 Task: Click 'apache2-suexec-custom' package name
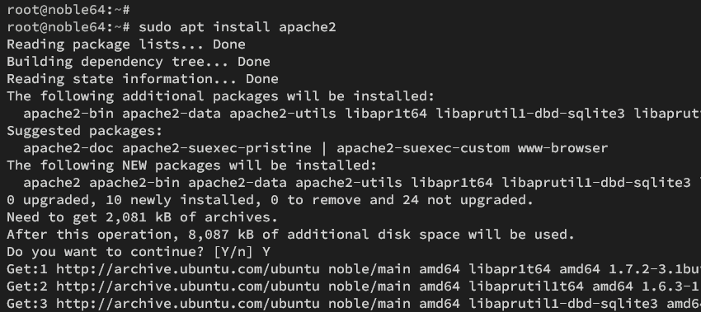coord(422,148)
